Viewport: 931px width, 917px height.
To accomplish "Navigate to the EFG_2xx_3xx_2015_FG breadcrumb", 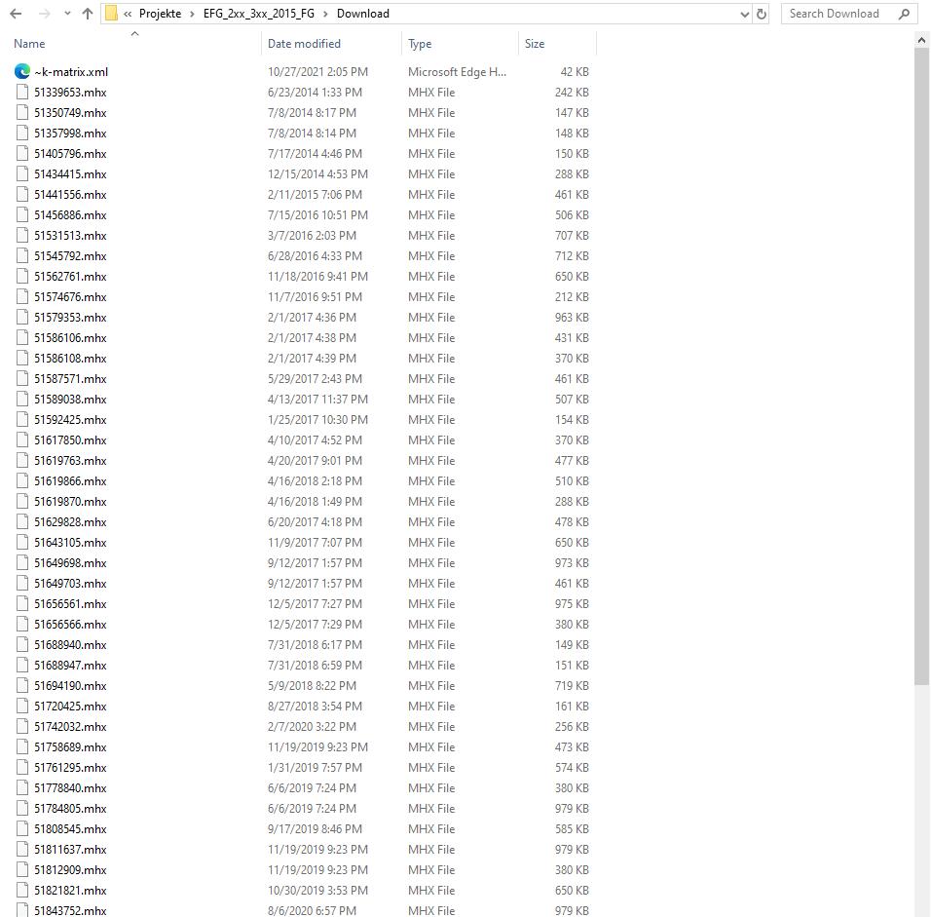I will pyautogui.click(x=259, y=14).
